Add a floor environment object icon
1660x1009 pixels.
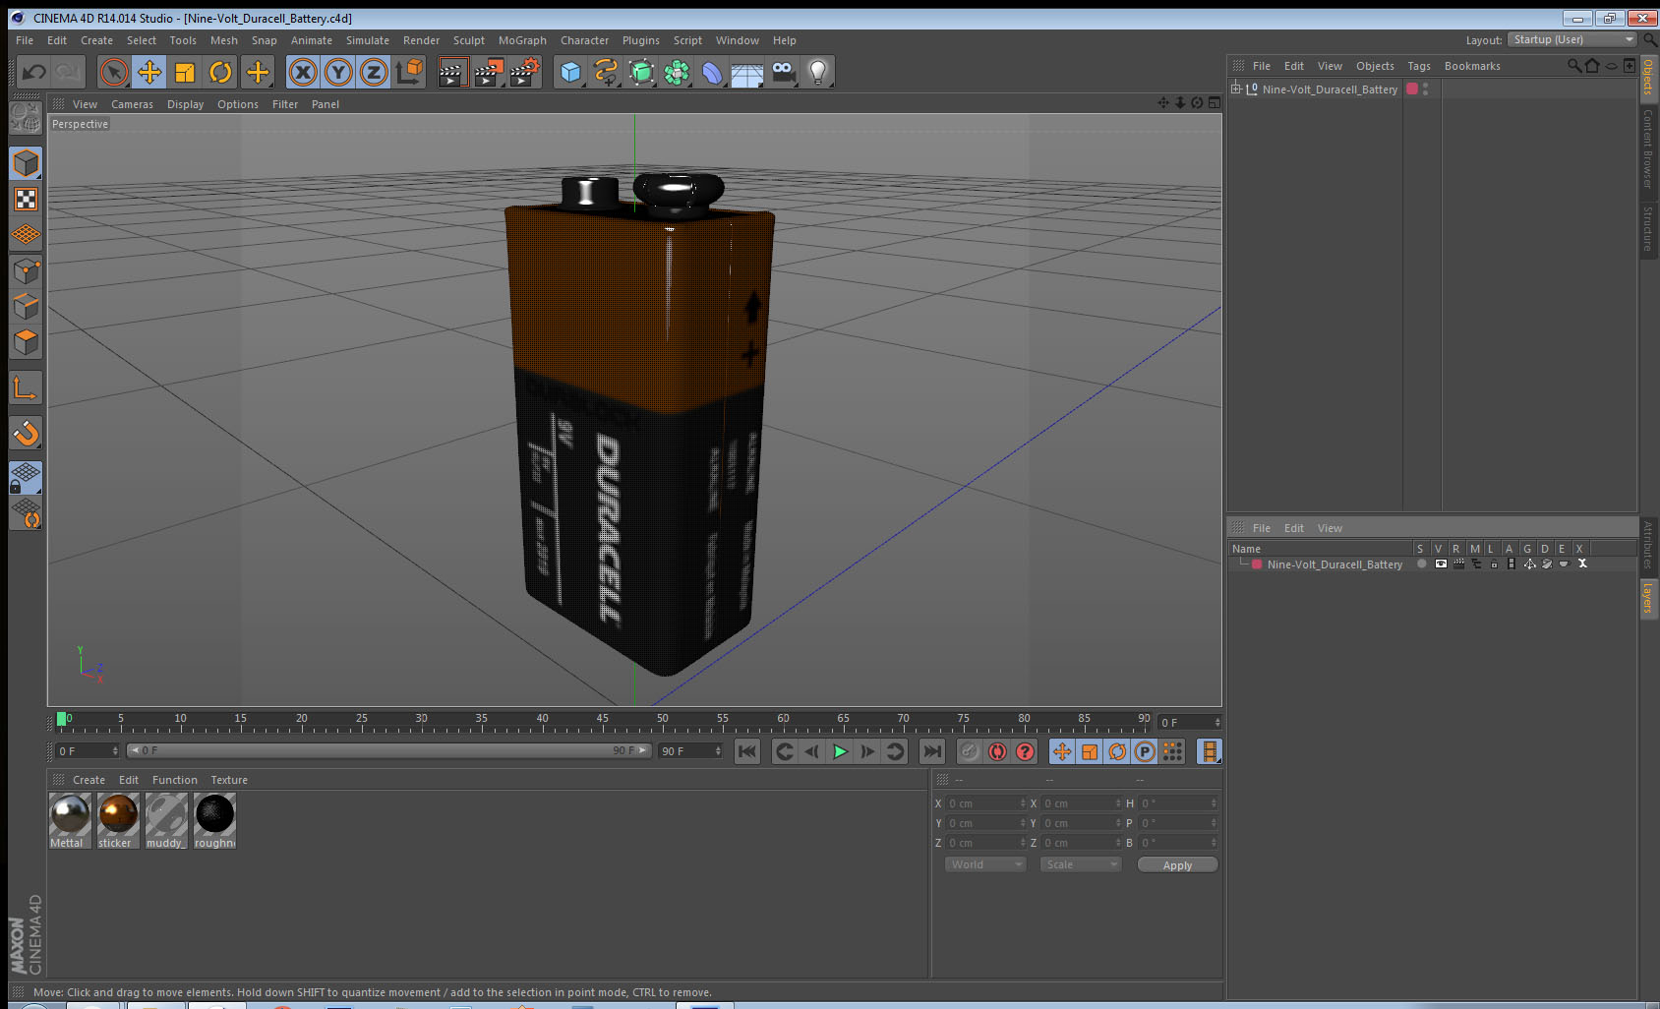pos(747,72)
